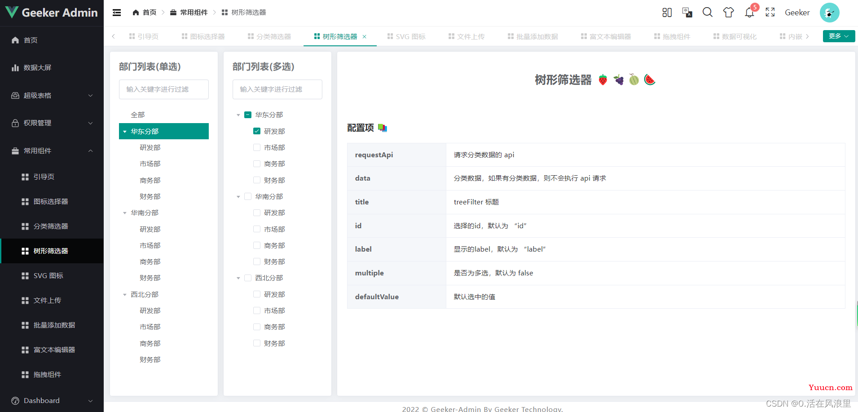Open the 更多 dropdown button
858x412 pixels.
click(x=839, y=36)
